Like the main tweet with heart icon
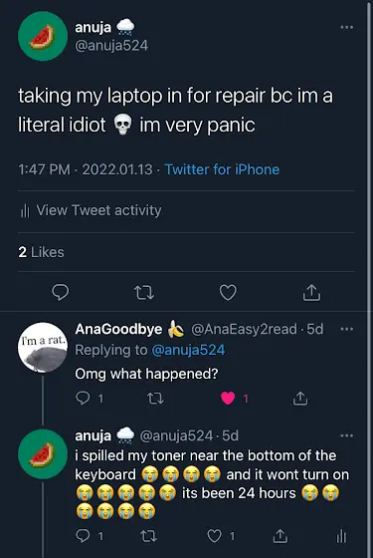Image resolution: width=373 pixels, height=558 pixels. [x=228, y=293]
